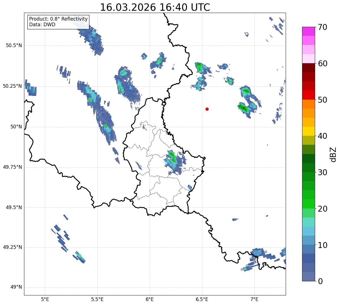Pick the bright green swatch above 20 dBZ

click(308, 204)
